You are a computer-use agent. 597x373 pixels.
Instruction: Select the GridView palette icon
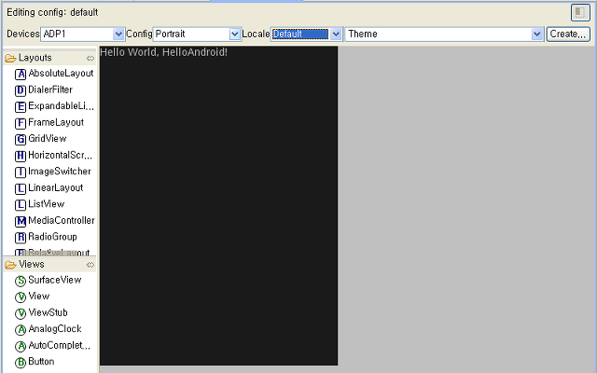[21, 139]
